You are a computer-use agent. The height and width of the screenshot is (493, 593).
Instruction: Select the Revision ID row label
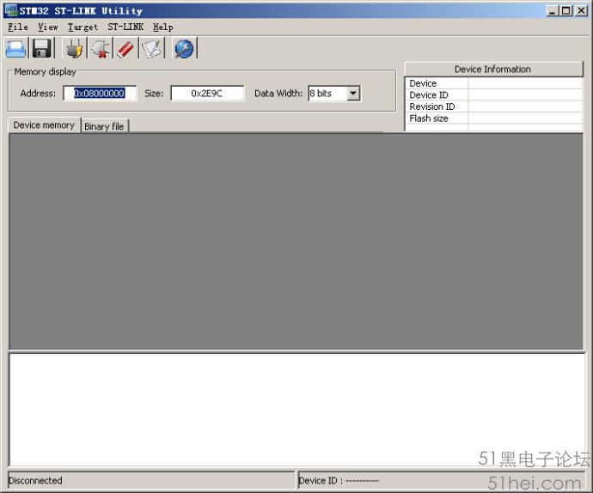point(432,107)
